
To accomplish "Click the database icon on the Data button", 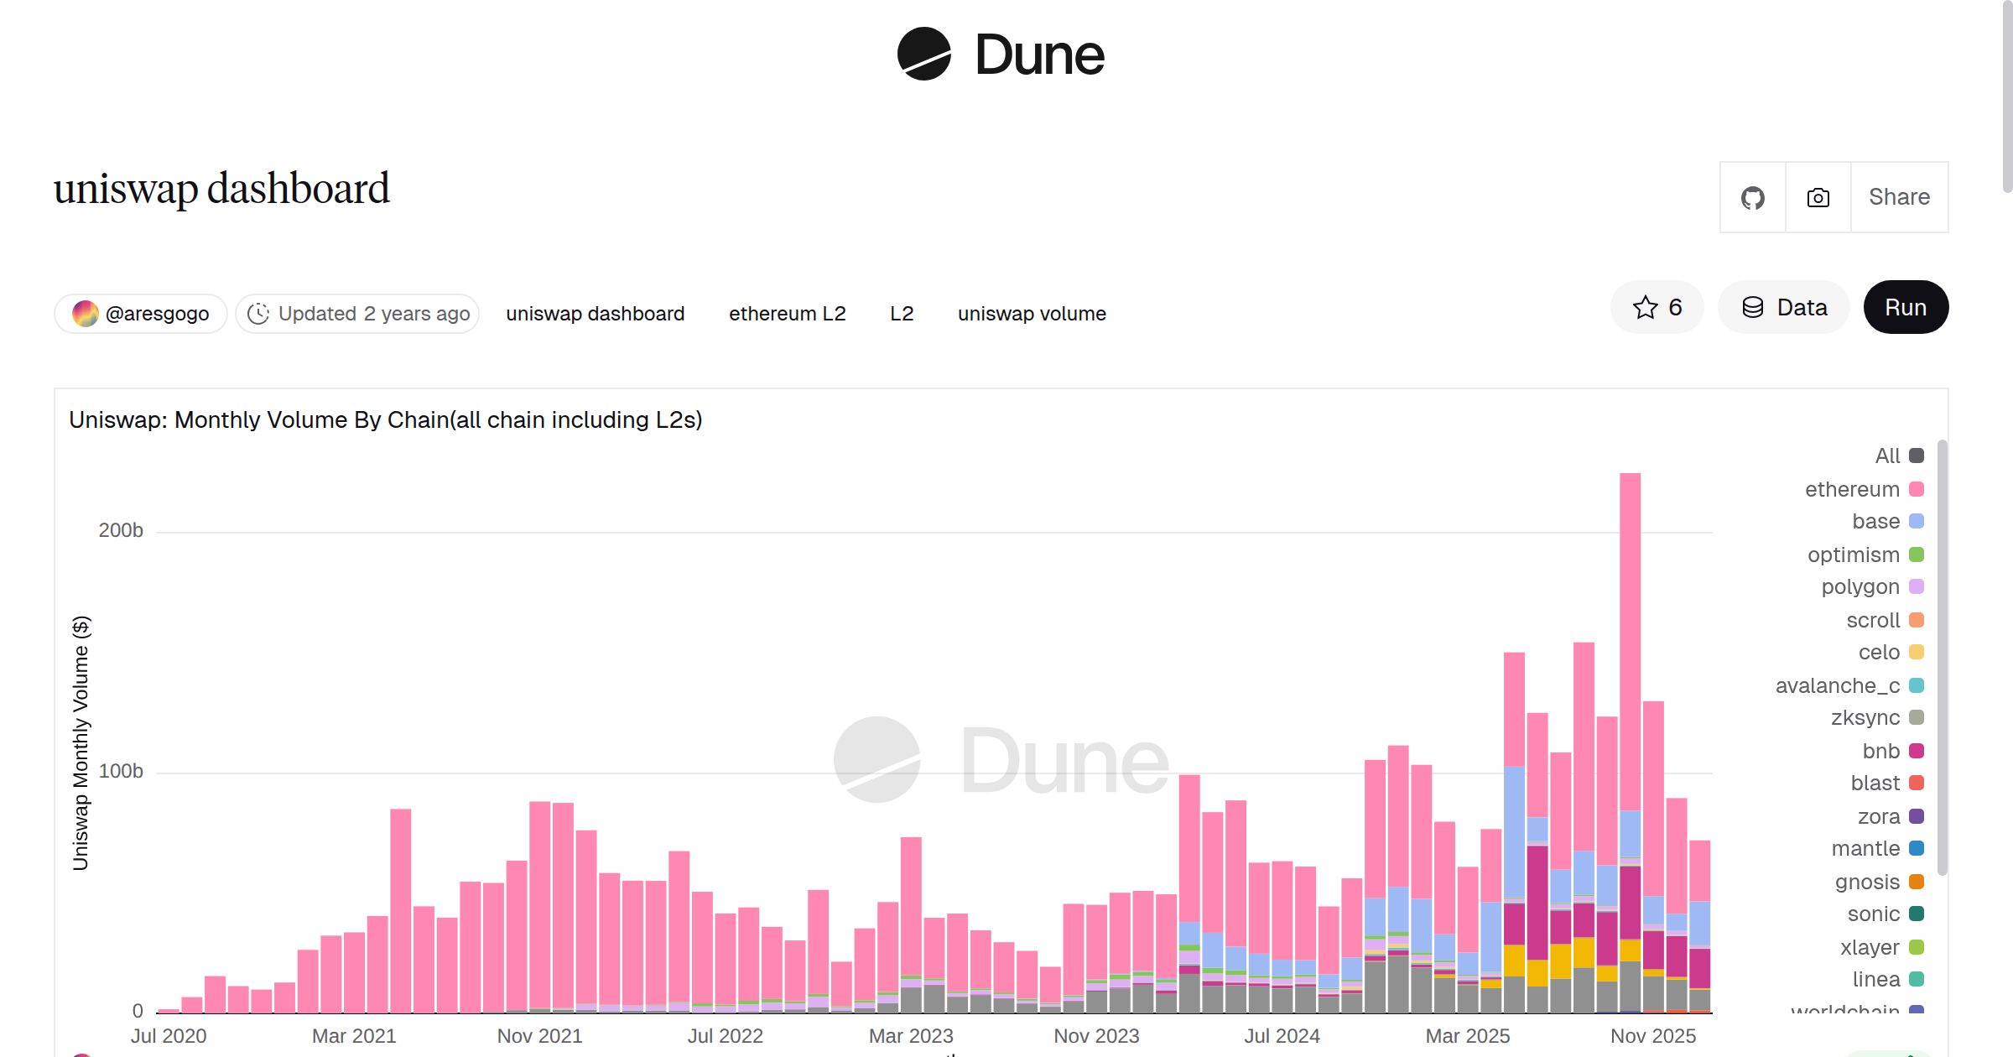I will tap(1753, 307).
